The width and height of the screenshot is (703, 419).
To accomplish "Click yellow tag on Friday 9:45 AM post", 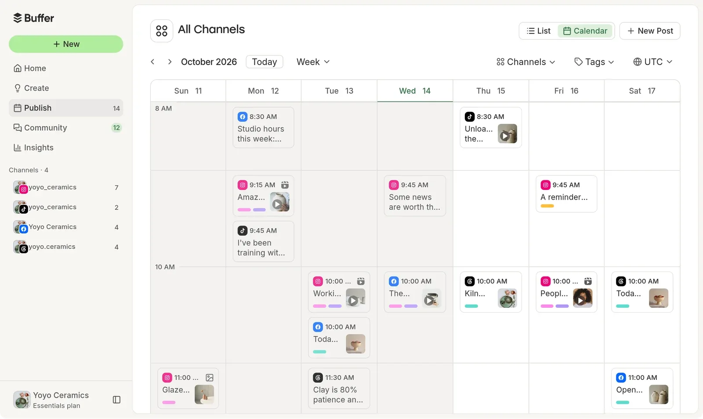I will (x=547, y=206).
